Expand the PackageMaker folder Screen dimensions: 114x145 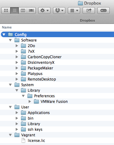[17, 68]
